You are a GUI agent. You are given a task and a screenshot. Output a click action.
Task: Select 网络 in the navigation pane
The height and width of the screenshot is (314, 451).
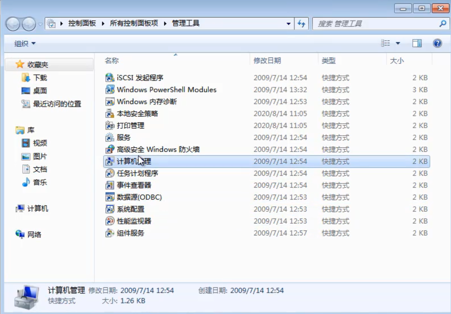[34, 234]
